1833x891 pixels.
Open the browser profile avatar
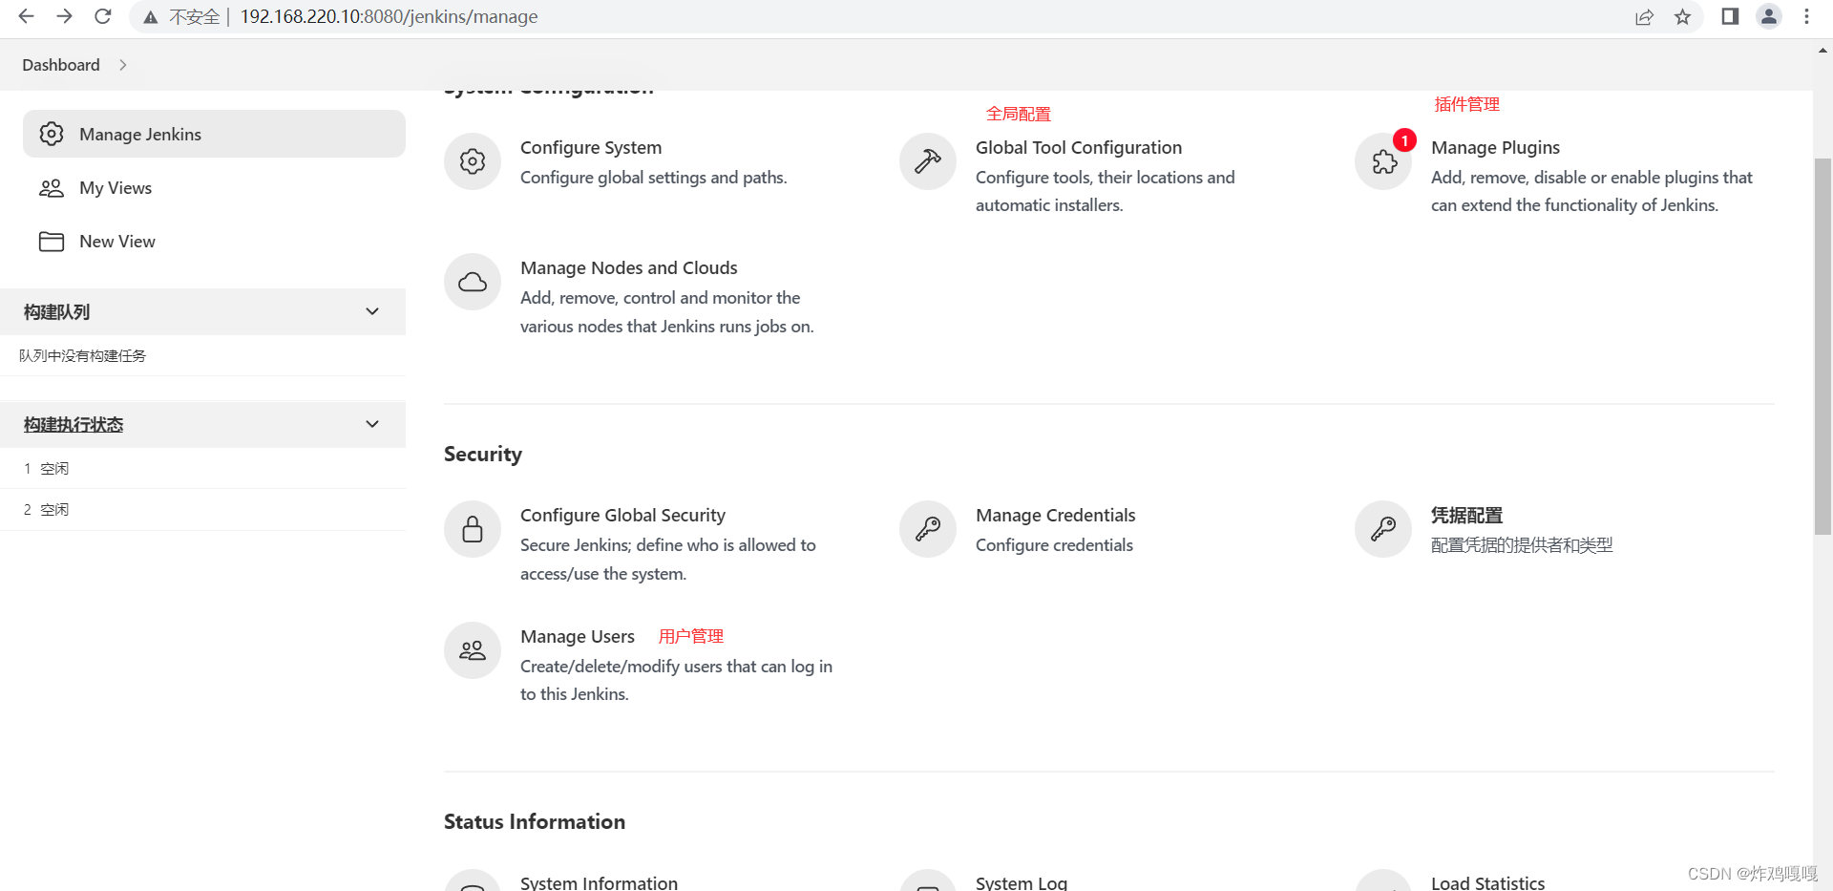(1769, 16)
